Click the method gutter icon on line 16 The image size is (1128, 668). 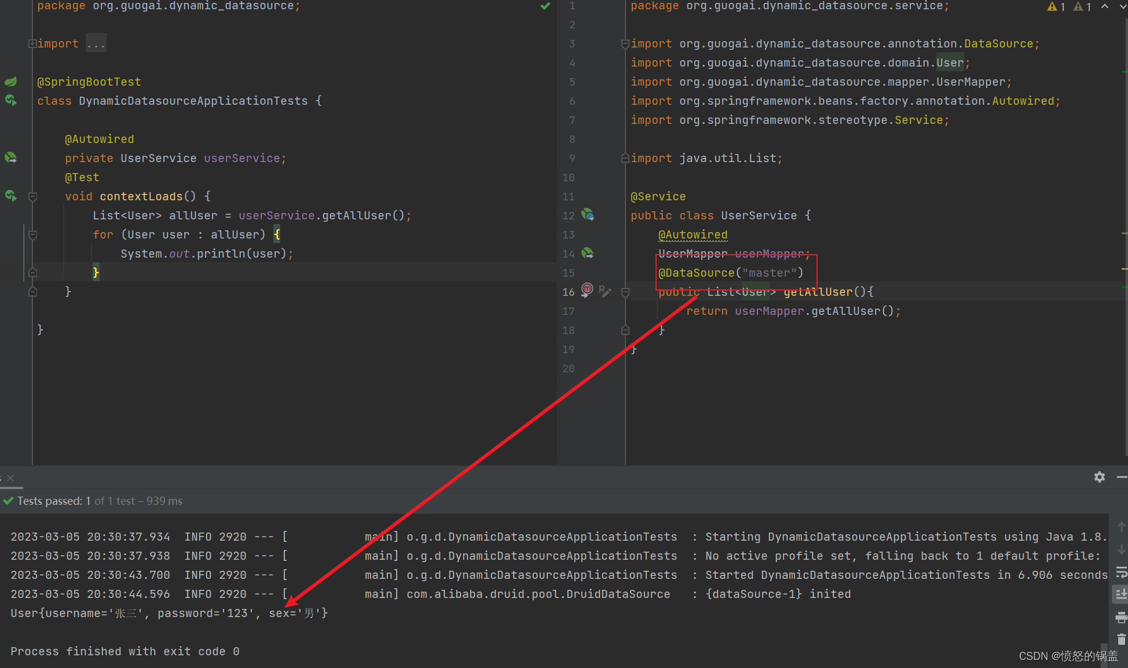coord(587,290)
